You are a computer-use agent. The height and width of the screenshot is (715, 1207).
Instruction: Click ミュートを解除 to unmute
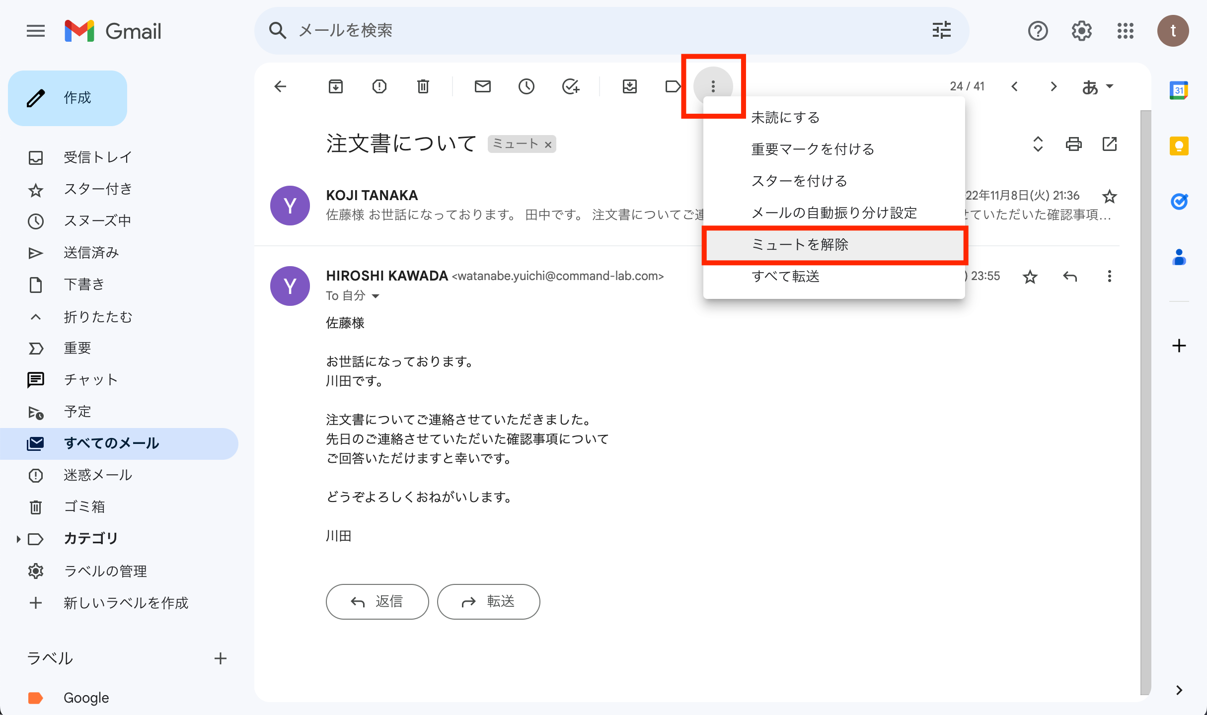pyautogui.click(x=833, y=245)
